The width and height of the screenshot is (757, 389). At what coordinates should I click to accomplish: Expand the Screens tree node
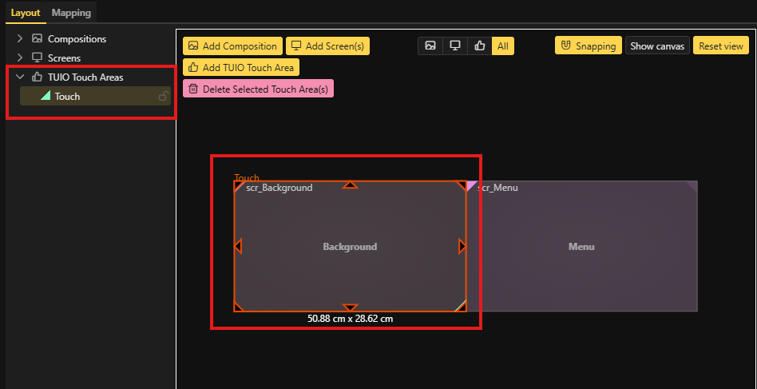tap(19, 58)
